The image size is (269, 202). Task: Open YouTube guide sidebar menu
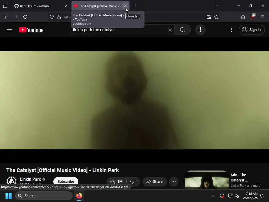9,30
